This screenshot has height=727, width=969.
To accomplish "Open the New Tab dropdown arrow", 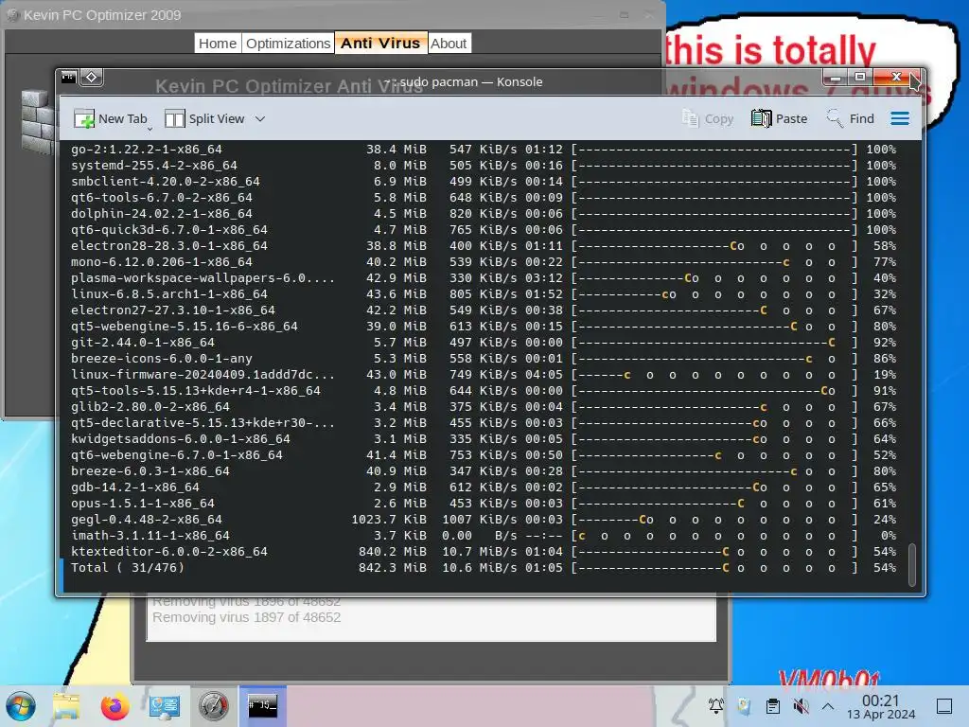I will (150, 129).
